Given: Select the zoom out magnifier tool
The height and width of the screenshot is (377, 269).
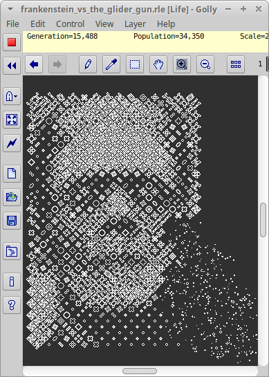Looking at the screenshot, I should click(x=205, y=64).
